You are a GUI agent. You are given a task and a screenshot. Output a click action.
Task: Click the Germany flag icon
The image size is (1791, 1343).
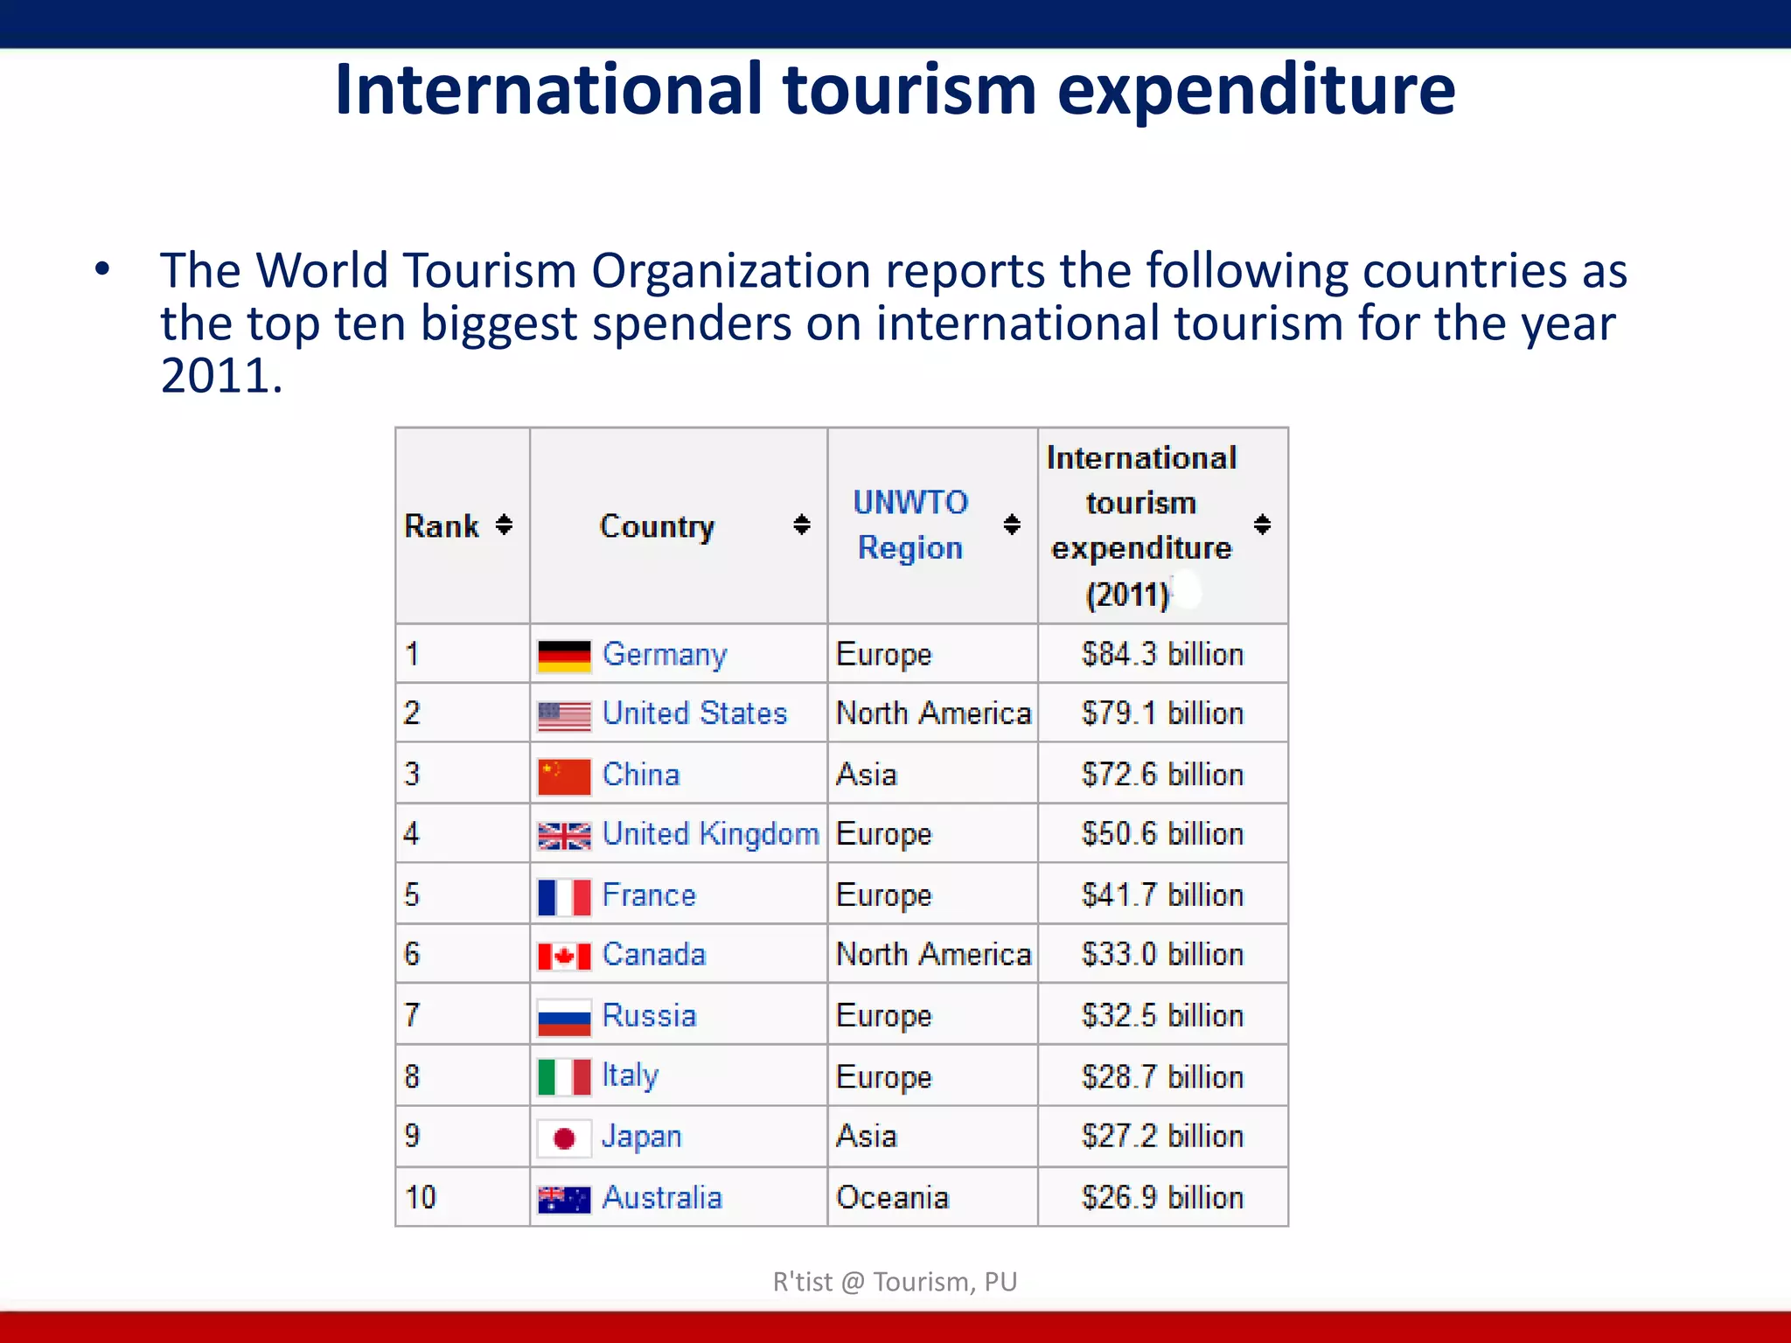click(564, 656)
